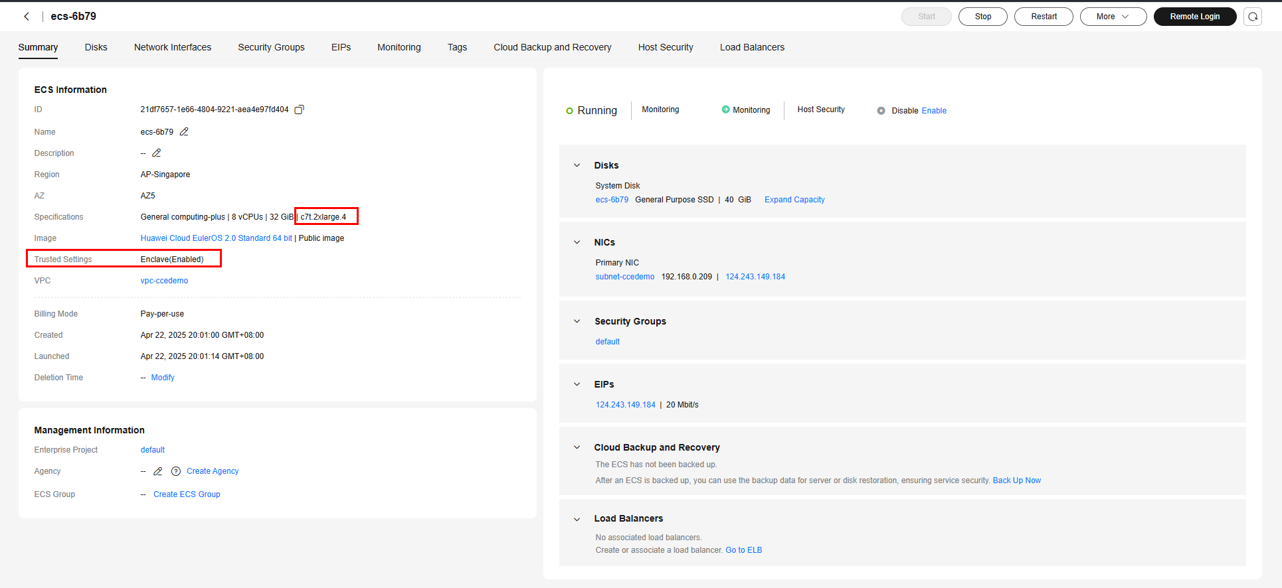Image resolution: width=1282 pixels, height=588 pixels.
Task: Collapse the NICs section
Action: pyautogui.click(x=577, y=242)
